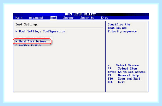The height and width of the screenshot is (106, 162).
Task: Switch to the Exit tab
Action: coord(104,18)
